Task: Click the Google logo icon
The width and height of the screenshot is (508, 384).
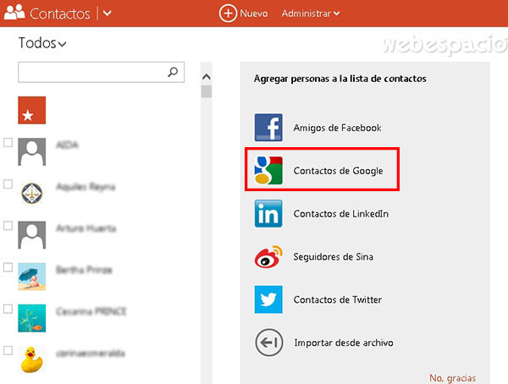Action: click(268, 170)
